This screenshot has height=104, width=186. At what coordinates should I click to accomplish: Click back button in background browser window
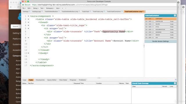[x=11, y=7]
